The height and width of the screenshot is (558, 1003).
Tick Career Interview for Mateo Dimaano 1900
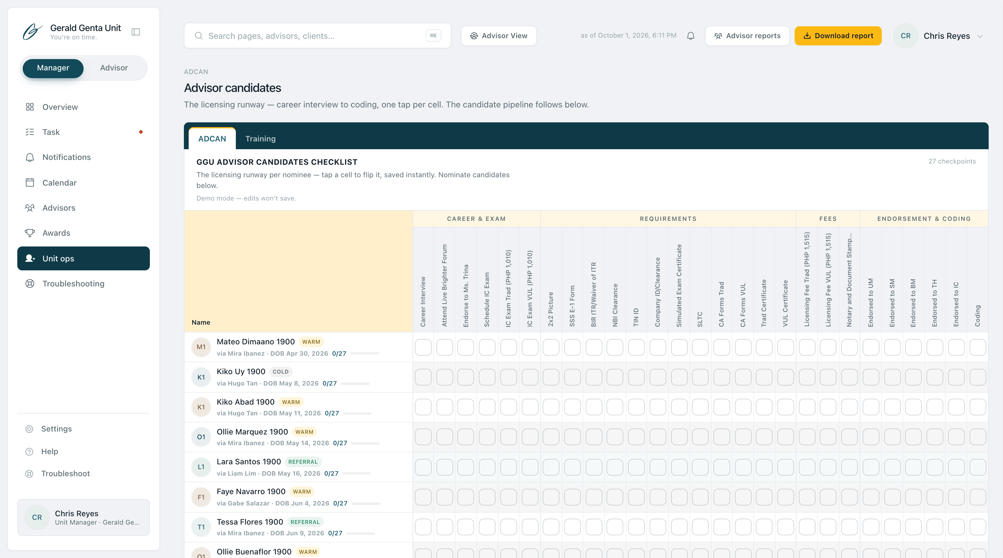(423, 347)
